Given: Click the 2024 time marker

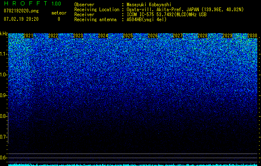Looking at the screenshot, I should 103,36.
